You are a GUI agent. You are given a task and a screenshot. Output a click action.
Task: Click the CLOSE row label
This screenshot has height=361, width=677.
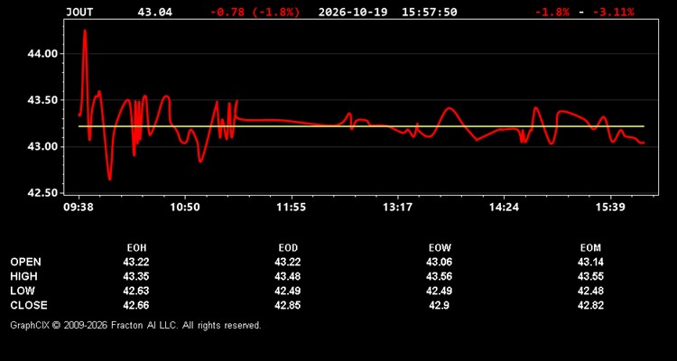(x=29, y=305)
